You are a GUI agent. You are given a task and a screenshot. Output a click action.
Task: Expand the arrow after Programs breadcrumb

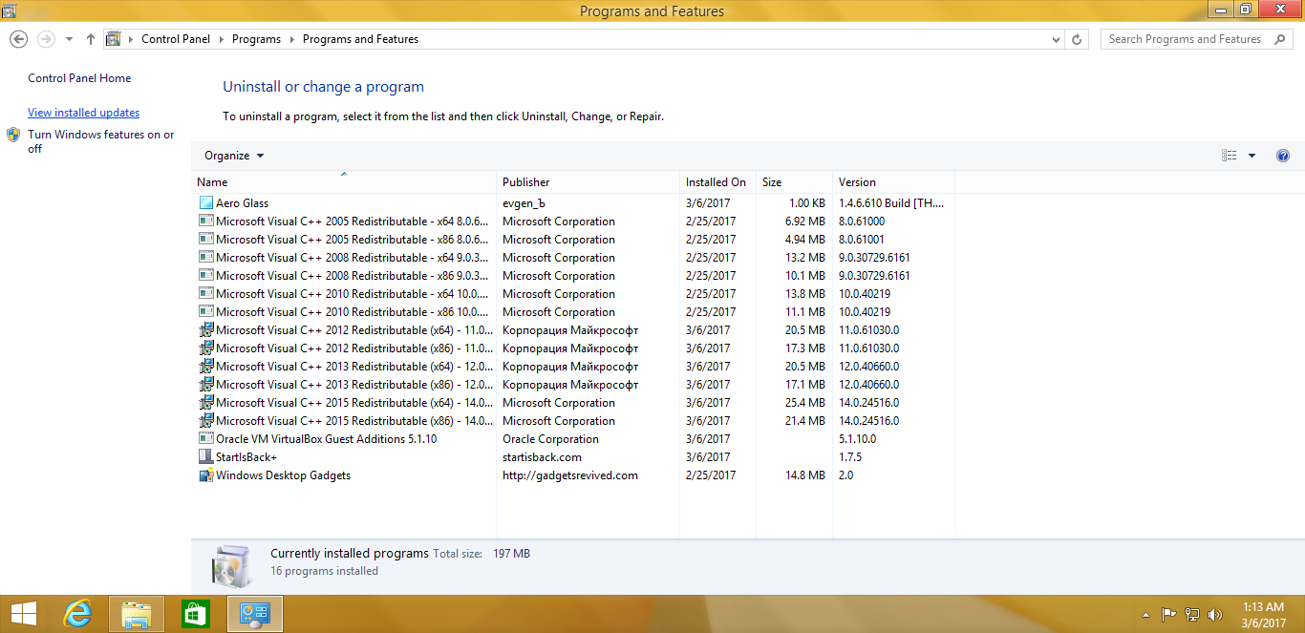point(291,39)
